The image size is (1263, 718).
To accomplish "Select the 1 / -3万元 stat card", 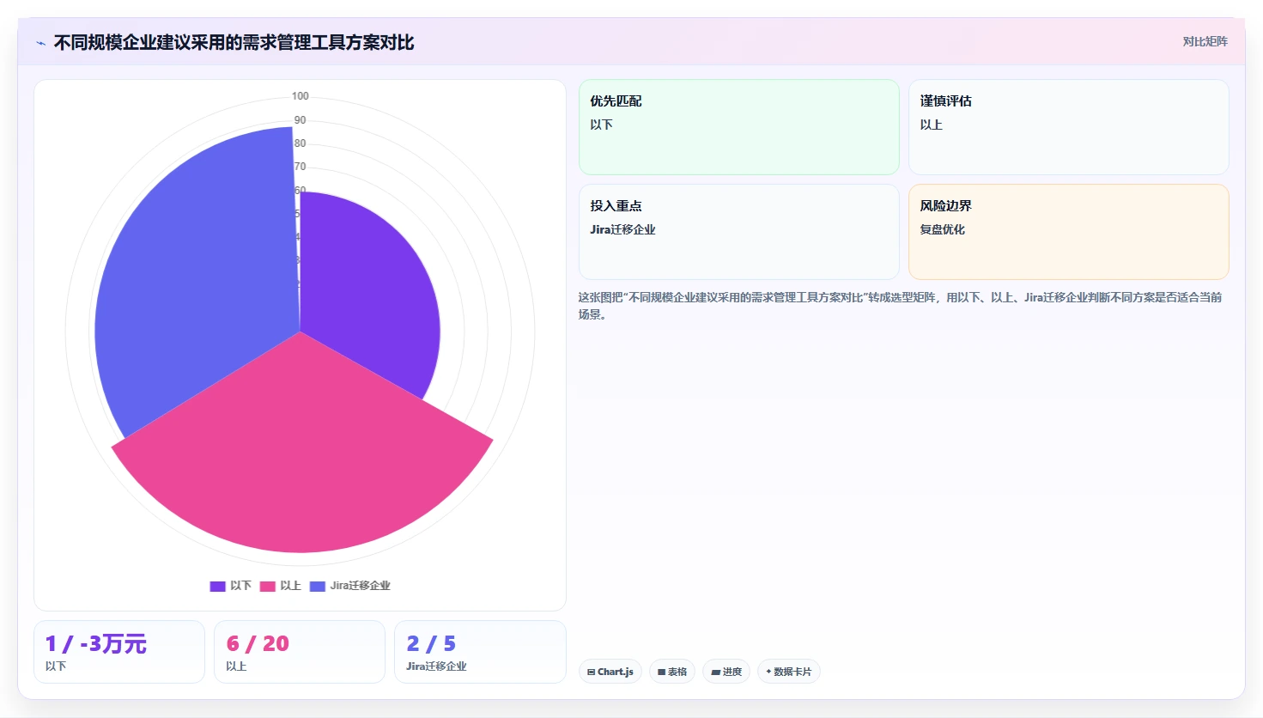I will pyautogui.click(x=119, y=652).
